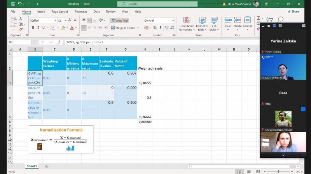The width and height of the screenshot is (311, 174).
Task: Toggle Bold formatting
Action: coord(33,27)
